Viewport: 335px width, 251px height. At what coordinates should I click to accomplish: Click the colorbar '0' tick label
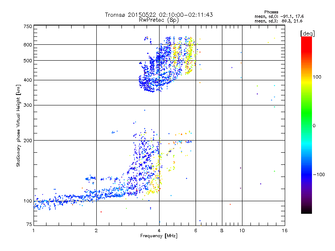[x=314, y=125]
